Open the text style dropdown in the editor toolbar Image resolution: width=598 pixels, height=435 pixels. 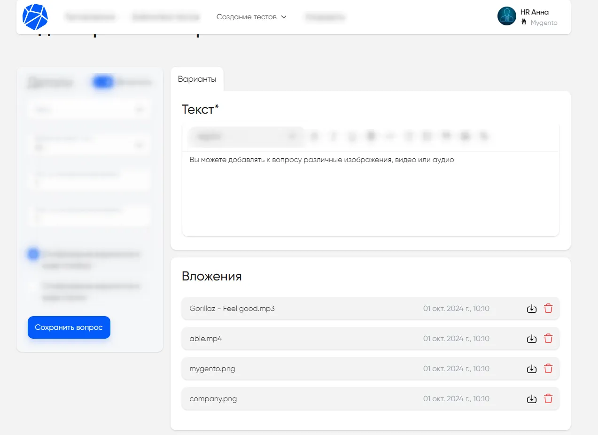(247, 136)
